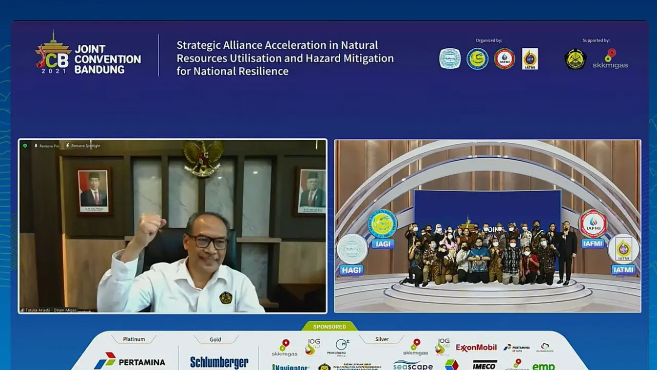This screenshot has width=657, height=370.
Task: Click the left framed portrait in speaker video
Action: click(93, 191)
